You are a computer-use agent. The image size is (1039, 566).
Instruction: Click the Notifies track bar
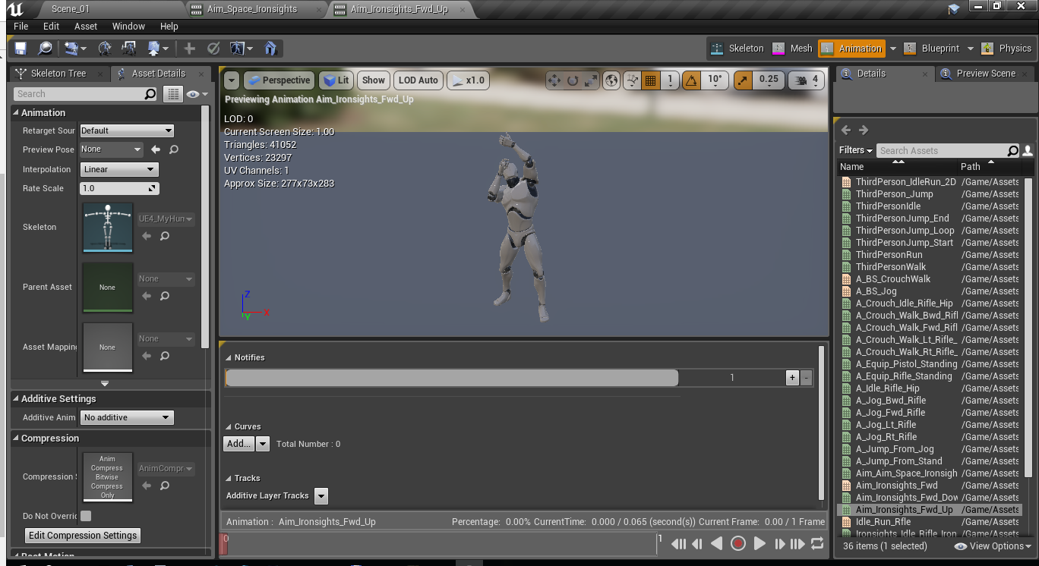coord(452,378)
